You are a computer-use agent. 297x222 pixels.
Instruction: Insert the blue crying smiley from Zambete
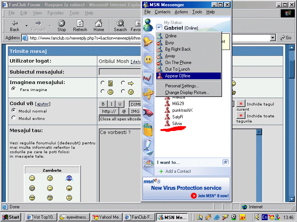(69, 178)
